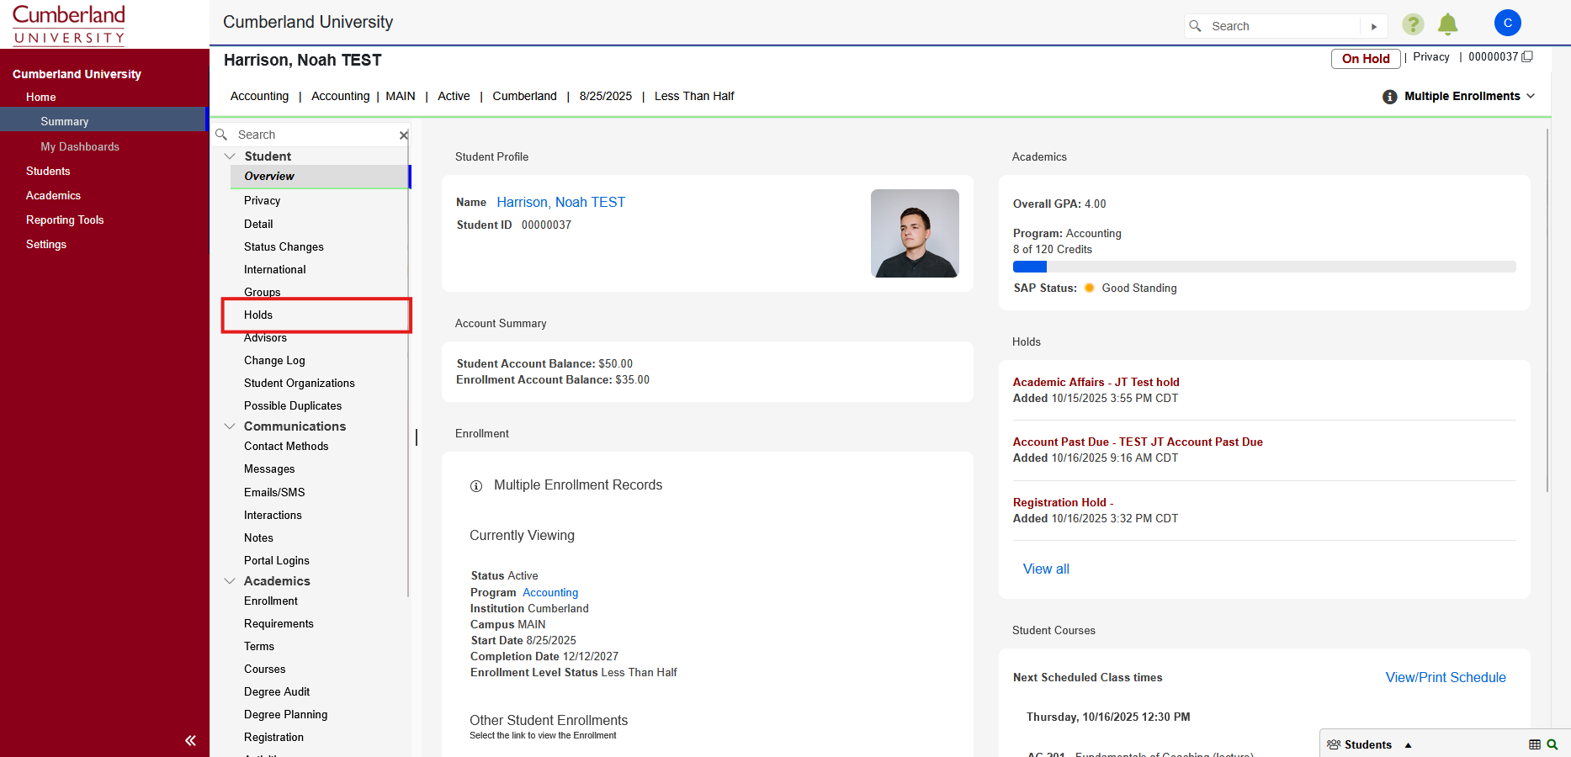Screen dimensions: 1571x757
Task: Open the Detail page
Action: tap(258, 224)
